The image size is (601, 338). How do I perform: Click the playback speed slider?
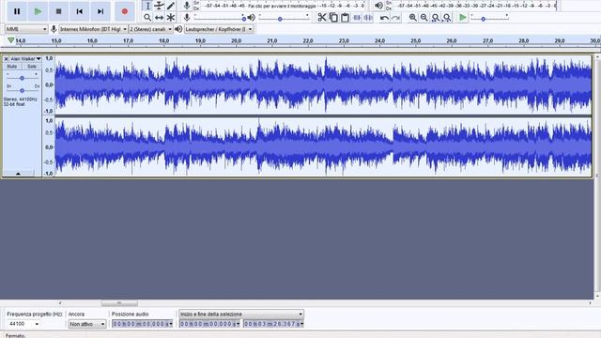[489, 18]
